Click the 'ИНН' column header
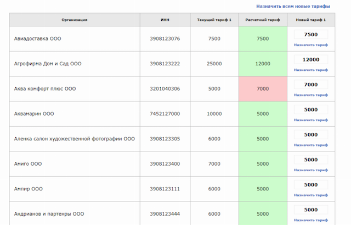 (165, 20)
